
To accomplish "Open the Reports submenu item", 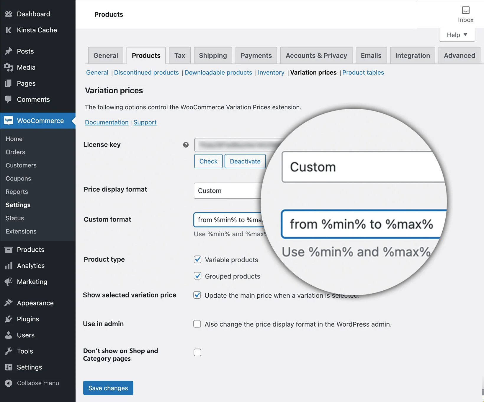I will pos(17,192).
